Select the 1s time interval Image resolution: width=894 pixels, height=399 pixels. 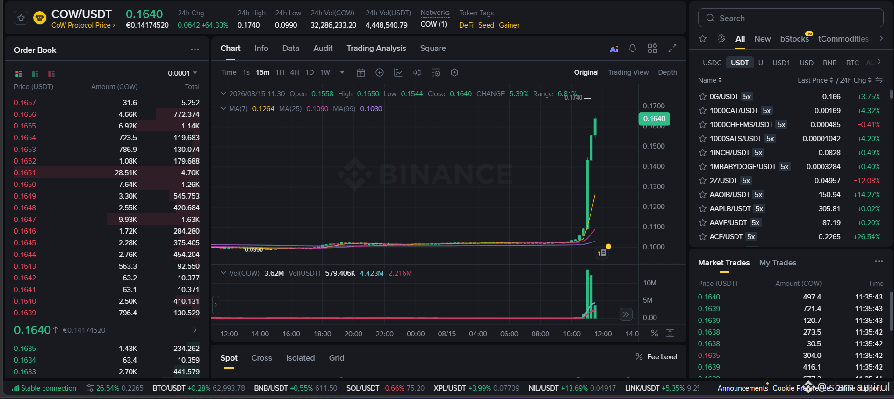coord(246,72)
